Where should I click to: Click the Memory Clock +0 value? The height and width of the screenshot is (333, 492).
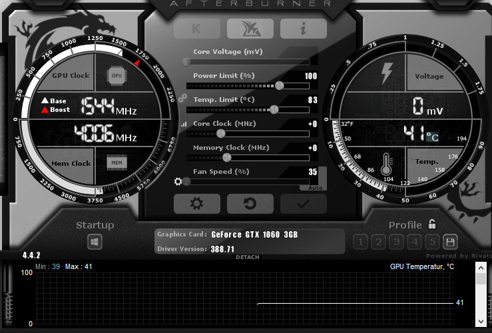tap(312, 148)
